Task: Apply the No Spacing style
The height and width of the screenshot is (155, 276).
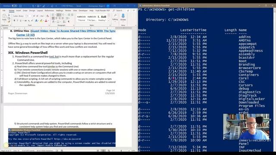Action: tap(92, 18)
